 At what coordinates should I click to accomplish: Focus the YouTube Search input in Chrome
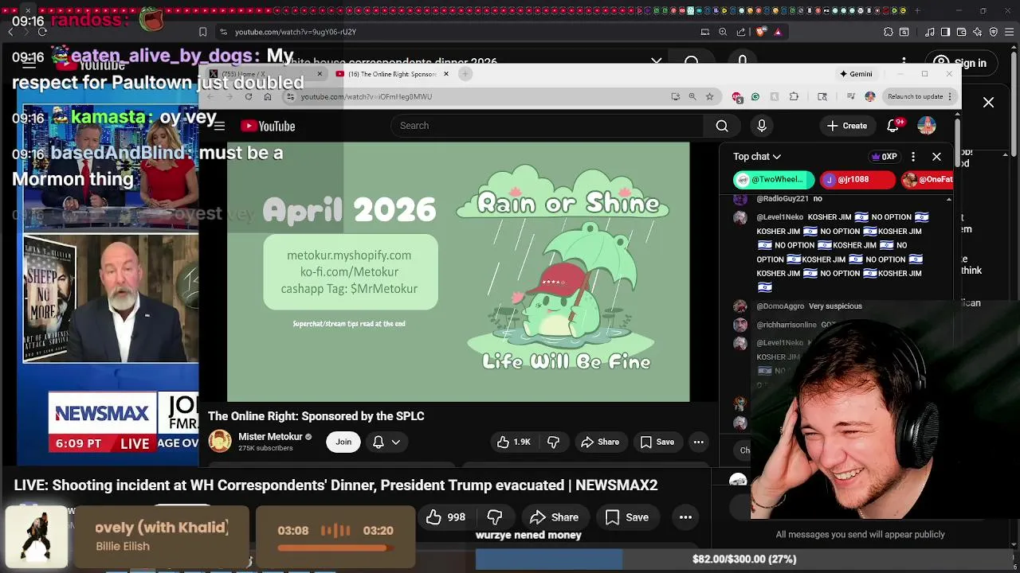click(547, 126)
